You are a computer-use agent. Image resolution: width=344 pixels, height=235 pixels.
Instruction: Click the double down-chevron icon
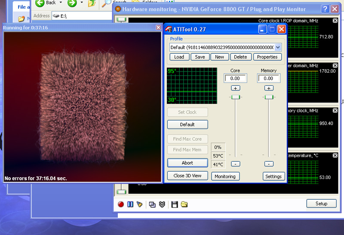(162, 205)
